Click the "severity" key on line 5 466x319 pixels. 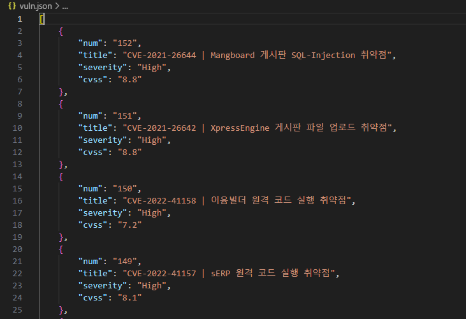103,68
